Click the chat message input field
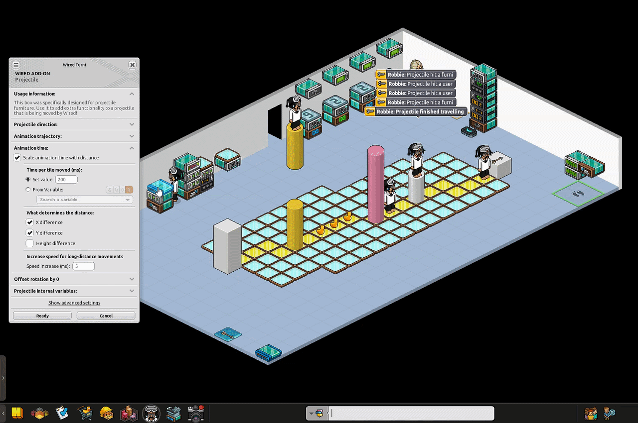The width and height of the screenshot is (638, 423). (x=411, y=413)
